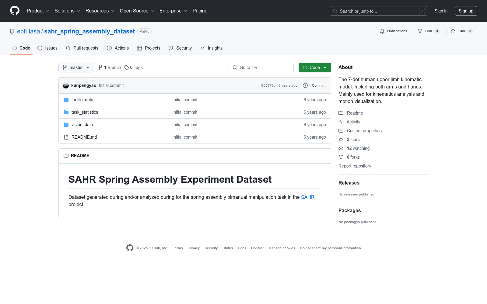Click the note icon beside Custom properties

(341, 131)
